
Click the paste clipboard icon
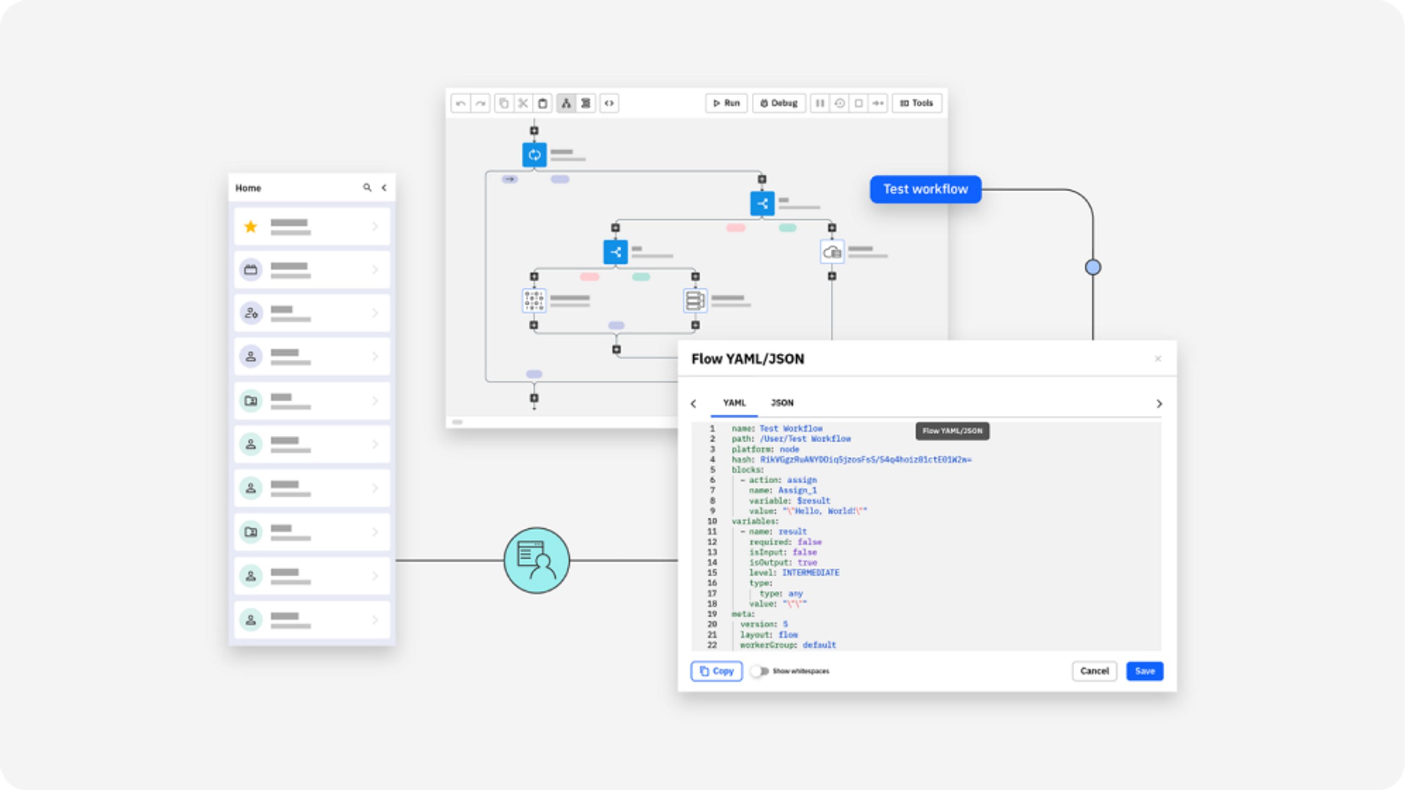(542, 103)
